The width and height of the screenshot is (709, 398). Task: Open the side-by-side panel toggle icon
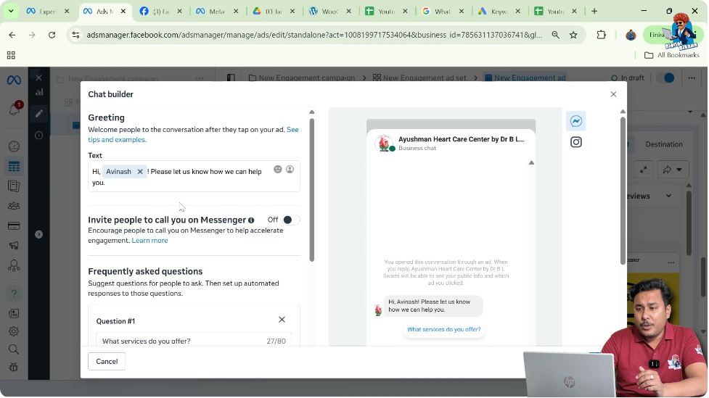(231, 78)
